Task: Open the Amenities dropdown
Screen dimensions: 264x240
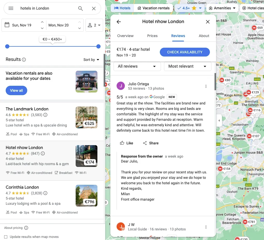Action: coord(222,8)
